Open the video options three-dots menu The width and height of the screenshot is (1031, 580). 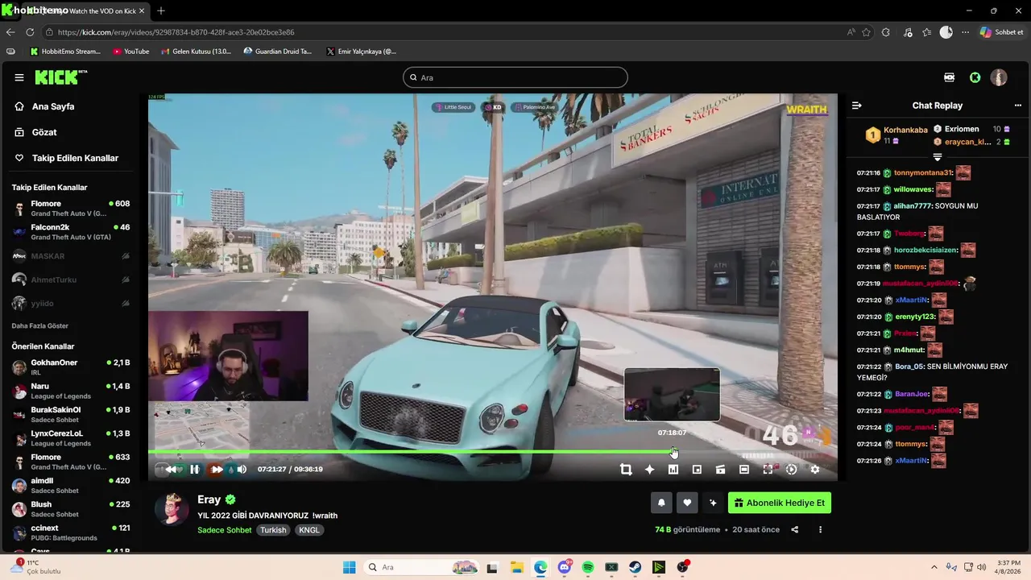click(820, 529)
